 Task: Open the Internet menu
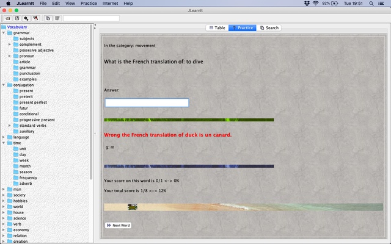click(x=110, y=3)
